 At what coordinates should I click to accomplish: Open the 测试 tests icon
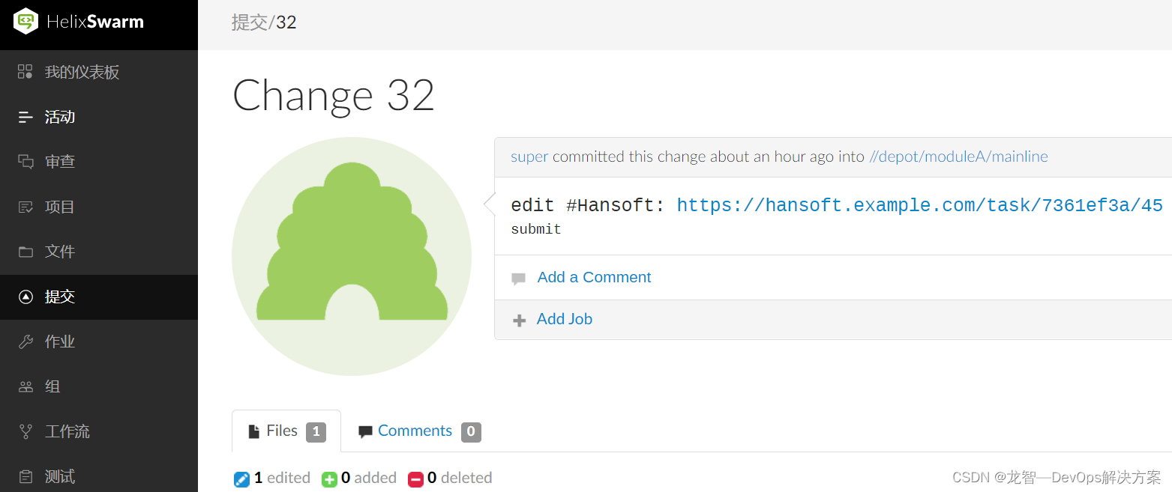25,476
